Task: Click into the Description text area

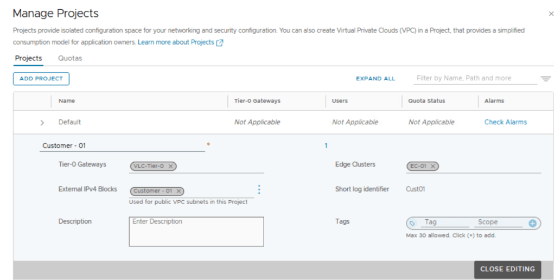Action: coord(196,232)
